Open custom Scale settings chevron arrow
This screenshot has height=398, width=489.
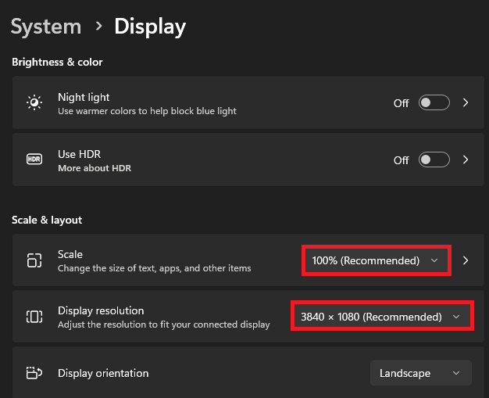pos(466,260)
